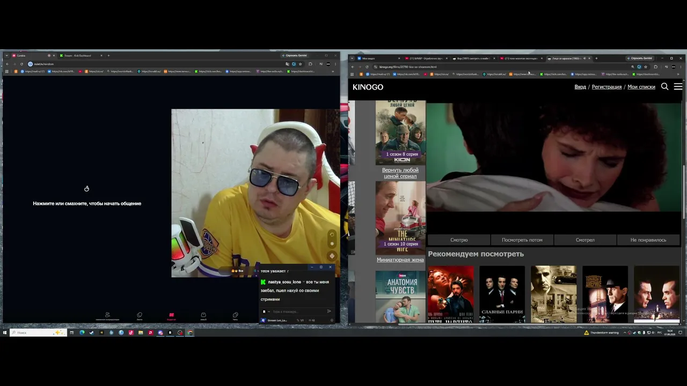Open the KINOGO hamburger menu

[x=678, y=86]
